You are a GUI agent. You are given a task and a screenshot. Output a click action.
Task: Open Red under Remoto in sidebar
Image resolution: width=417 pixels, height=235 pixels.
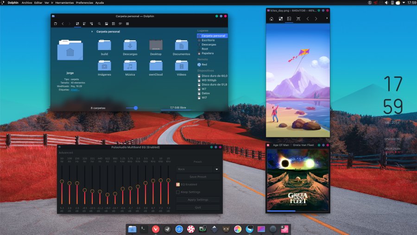coord(212,65)
